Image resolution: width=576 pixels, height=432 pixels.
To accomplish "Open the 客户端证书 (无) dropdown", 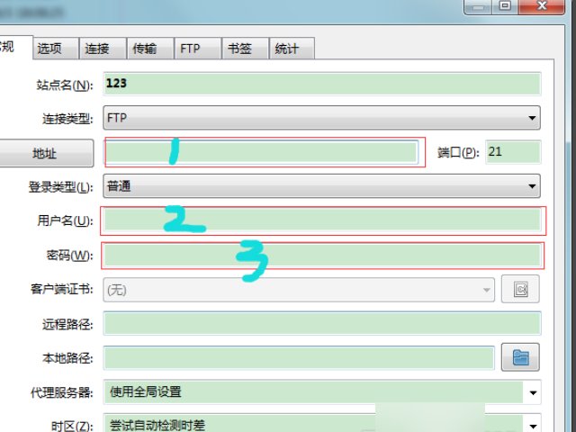I will click(299, 290).
